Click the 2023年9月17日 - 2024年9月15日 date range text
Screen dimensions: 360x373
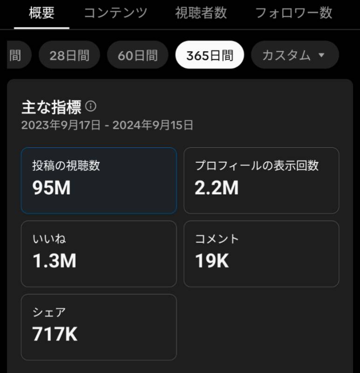[107, 125]
